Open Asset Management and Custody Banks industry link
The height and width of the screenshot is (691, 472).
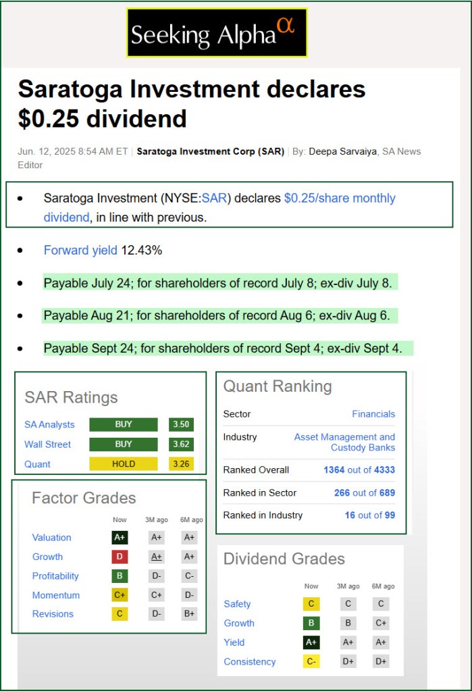[x=344, y=442]
